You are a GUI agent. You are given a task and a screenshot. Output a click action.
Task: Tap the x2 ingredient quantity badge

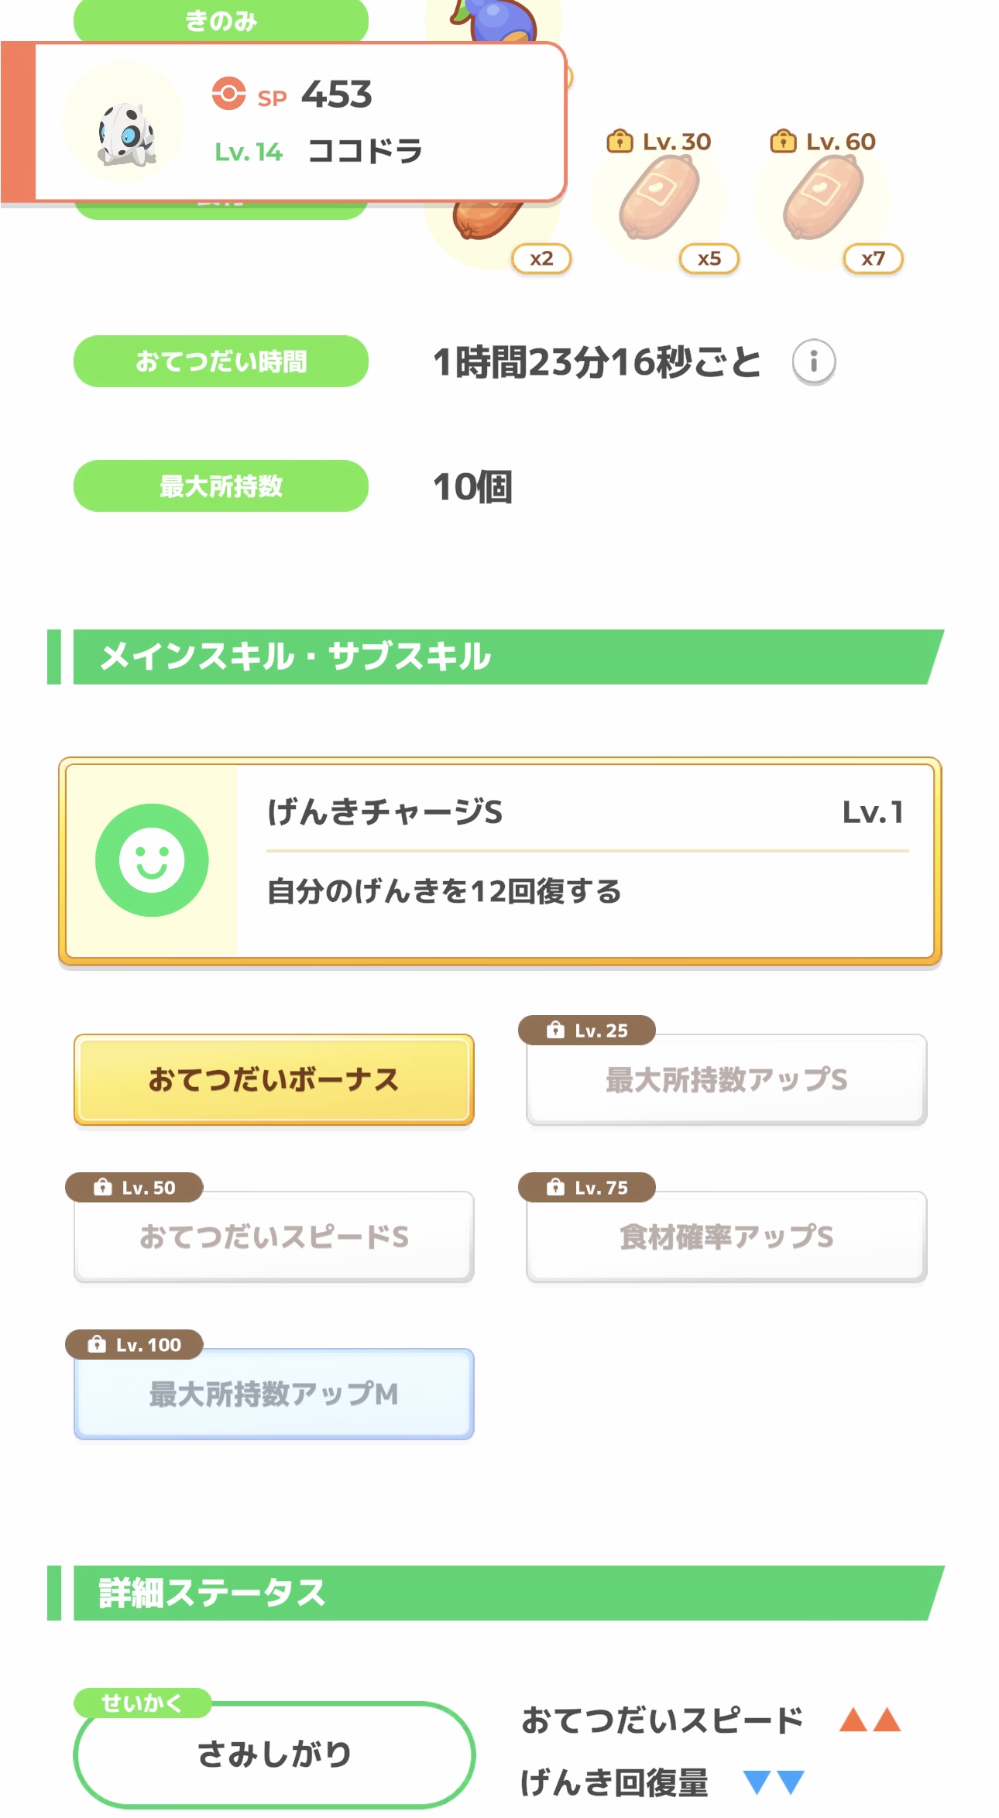point(541,259)
